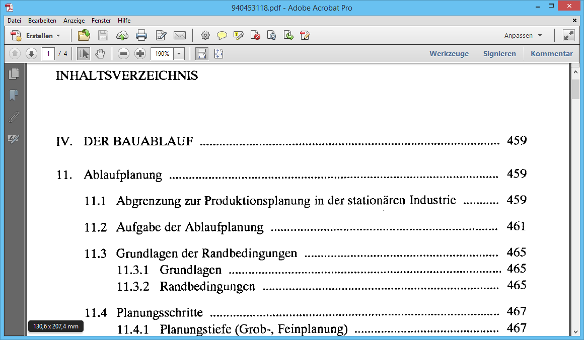584x340 pixels.
Task: Select the Handwerkzeug (hand tool)
Action: [100, 54]
